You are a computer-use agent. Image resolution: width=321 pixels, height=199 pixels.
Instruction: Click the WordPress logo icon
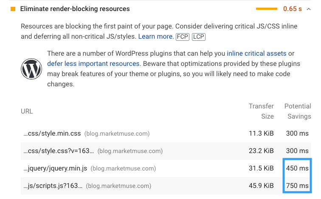[x=31, y=69]
